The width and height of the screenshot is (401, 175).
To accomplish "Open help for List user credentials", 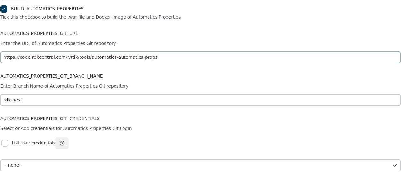I will (x=62, y=143).
